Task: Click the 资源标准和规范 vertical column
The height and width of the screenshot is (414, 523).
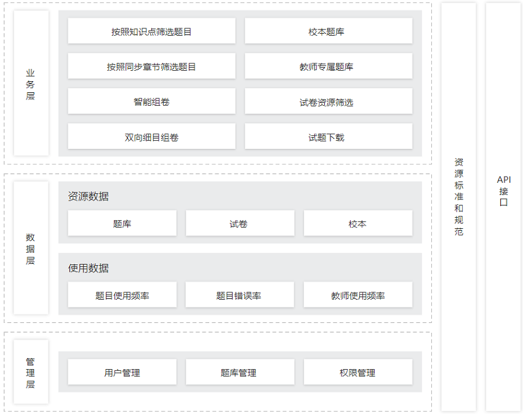Action: (458, 207)
